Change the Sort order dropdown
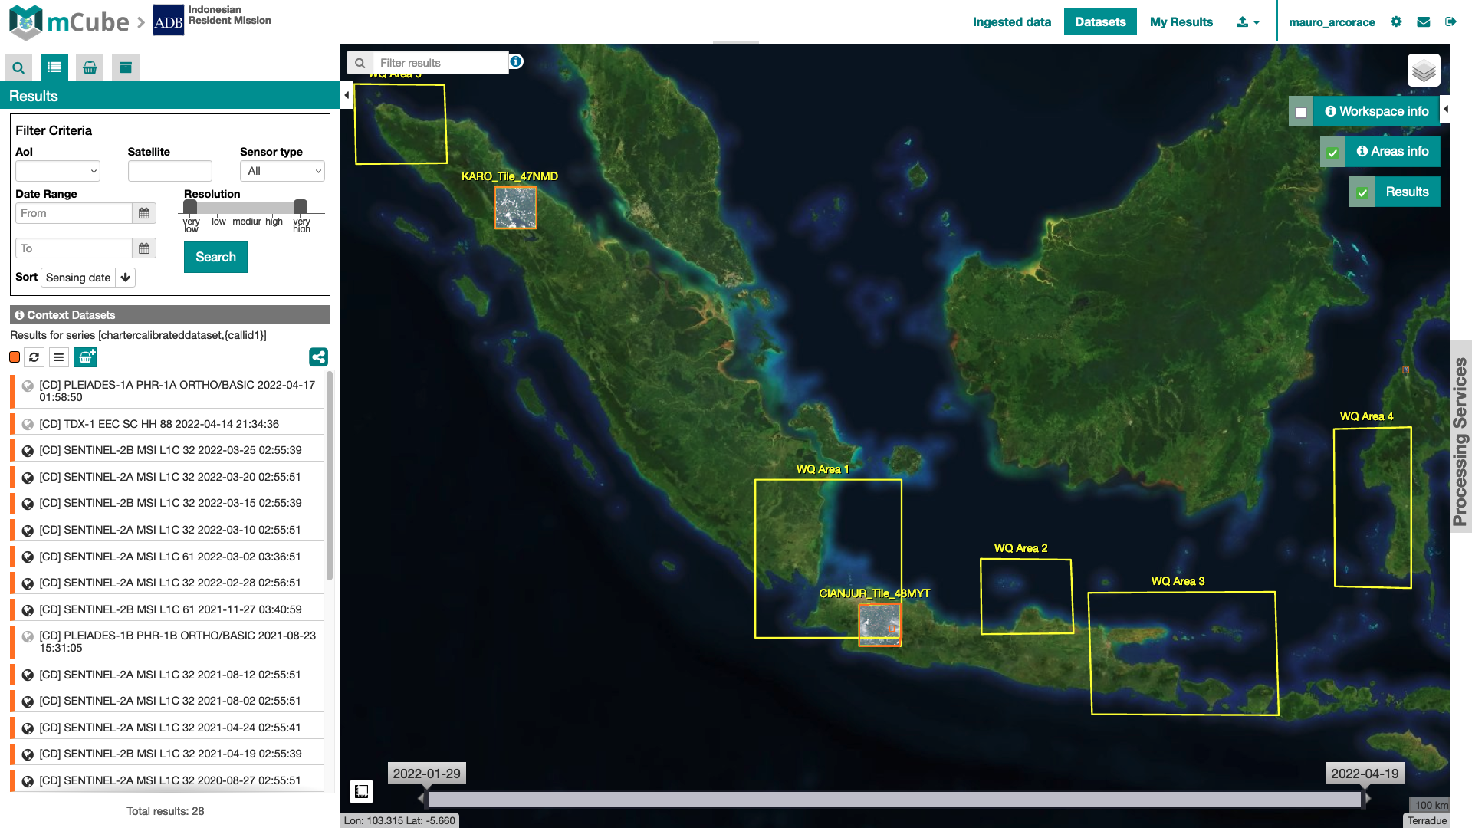Screen dimensions: 1472x828 (x=87, y=277)
